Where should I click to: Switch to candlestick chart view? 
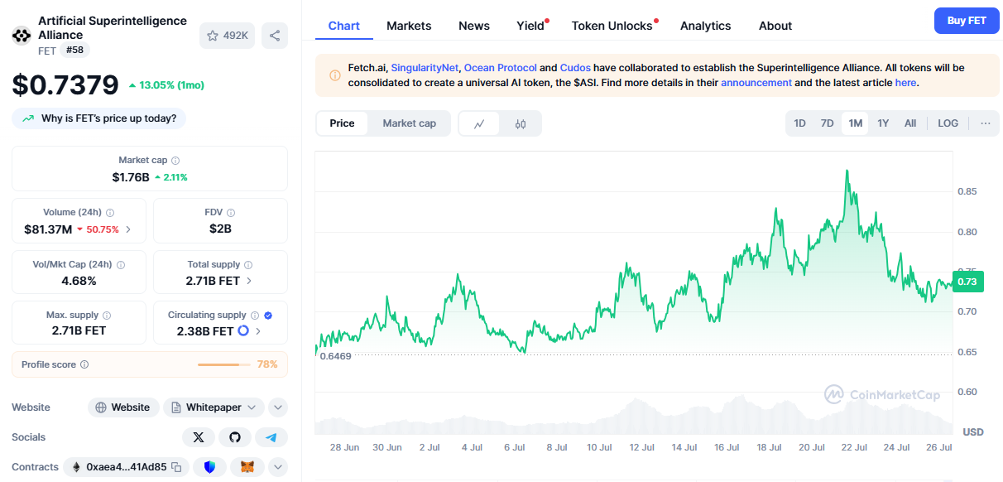click(x=521, y=123)
